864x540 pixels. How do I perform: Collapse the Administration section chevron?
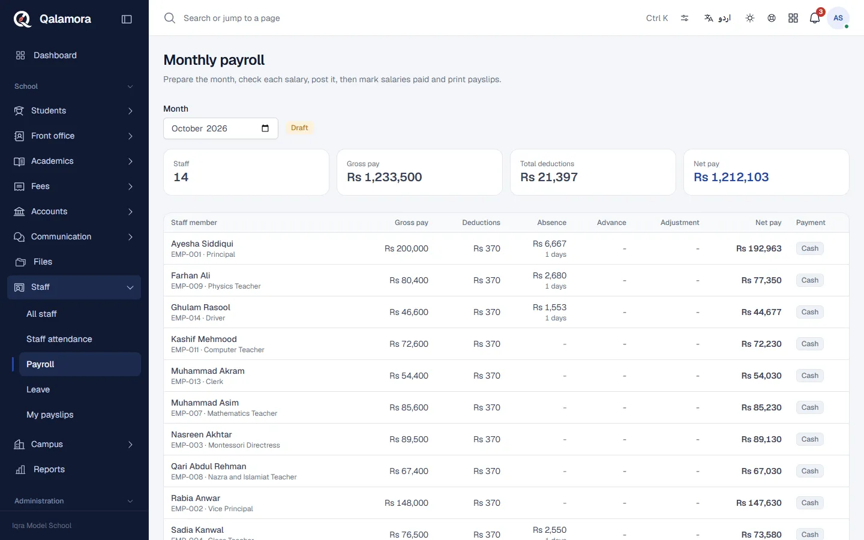pos(130,501)
